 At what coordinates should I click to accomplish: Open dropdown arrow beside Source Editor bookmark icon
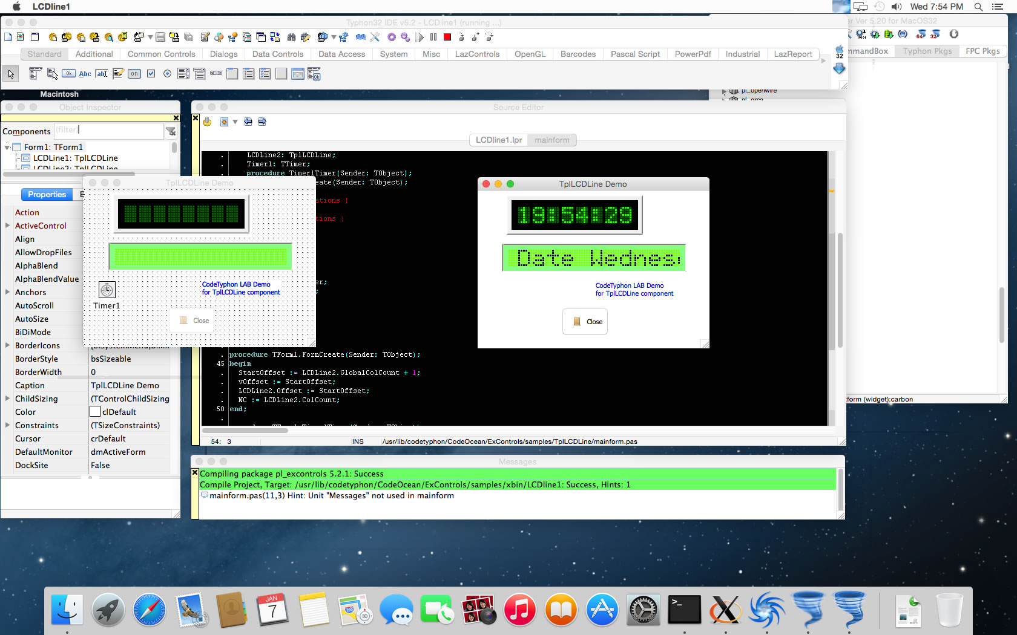(x=235, y=122)
